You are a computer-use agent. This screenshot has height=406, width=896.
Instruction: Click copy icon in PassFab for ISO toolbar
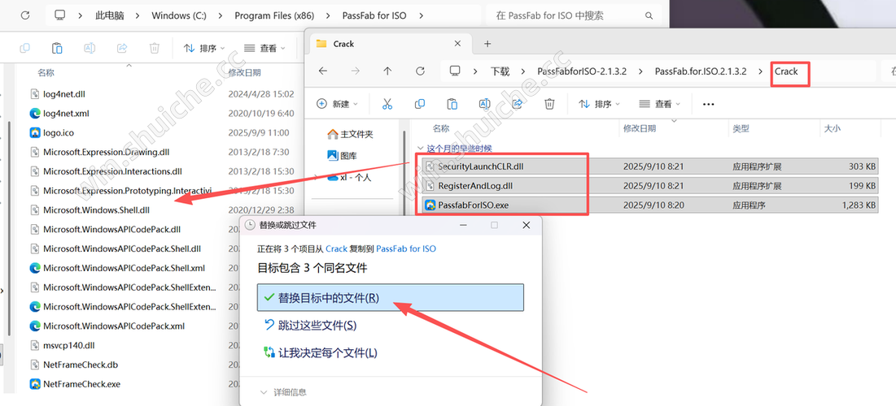(25, 49)
